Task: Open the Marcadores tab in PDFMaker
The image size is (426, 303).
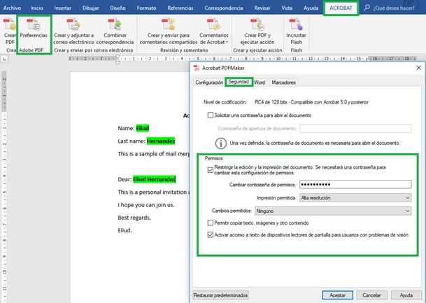Action: [283, 83]
